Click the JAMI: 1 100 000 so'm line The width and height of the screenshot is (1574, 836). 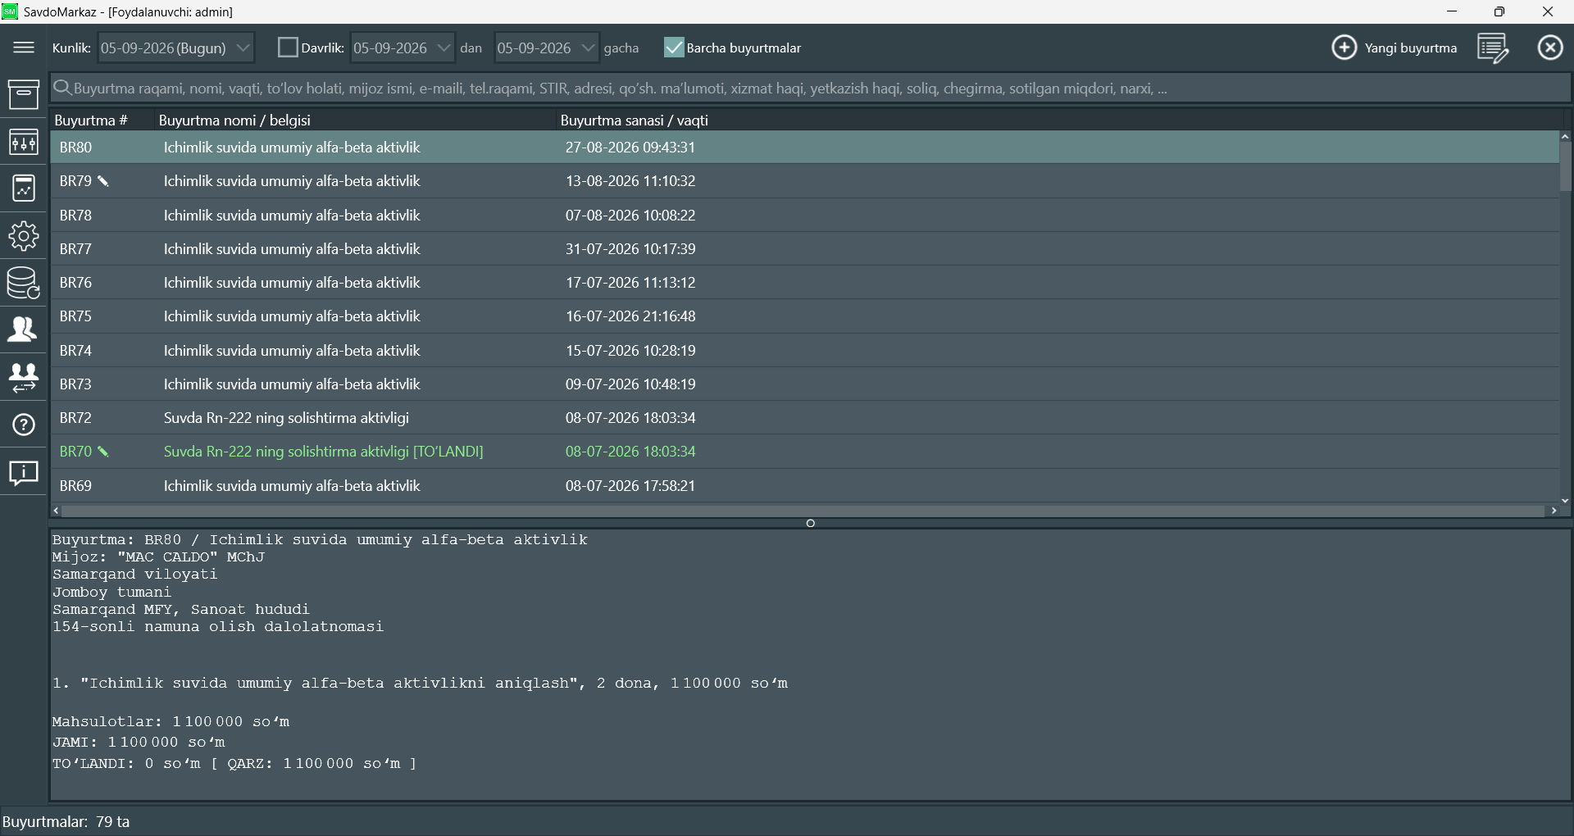pos(139,743)
